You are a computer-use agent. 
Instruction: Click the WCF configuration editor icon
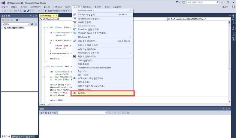[x=75, y=78]
